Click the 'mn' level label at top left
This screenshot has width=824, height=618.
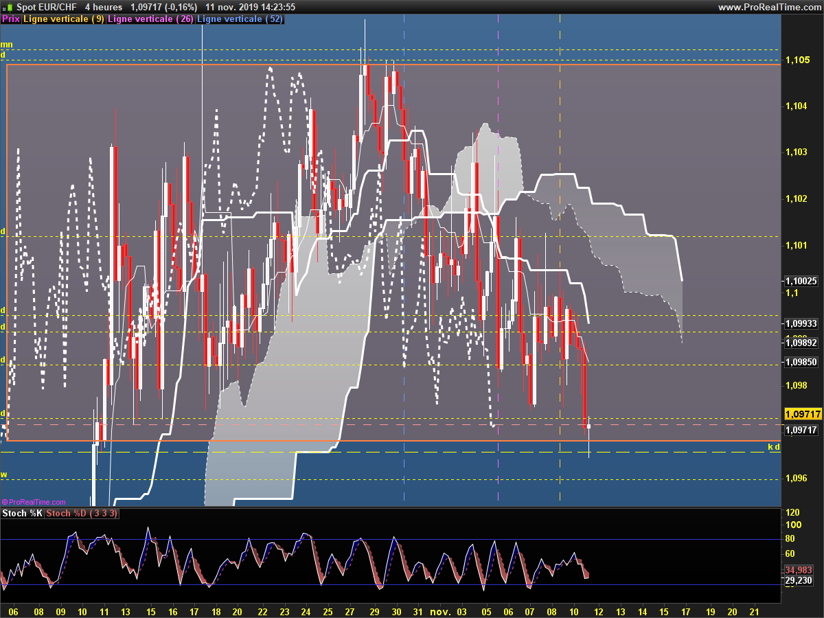tap(6, 45)
